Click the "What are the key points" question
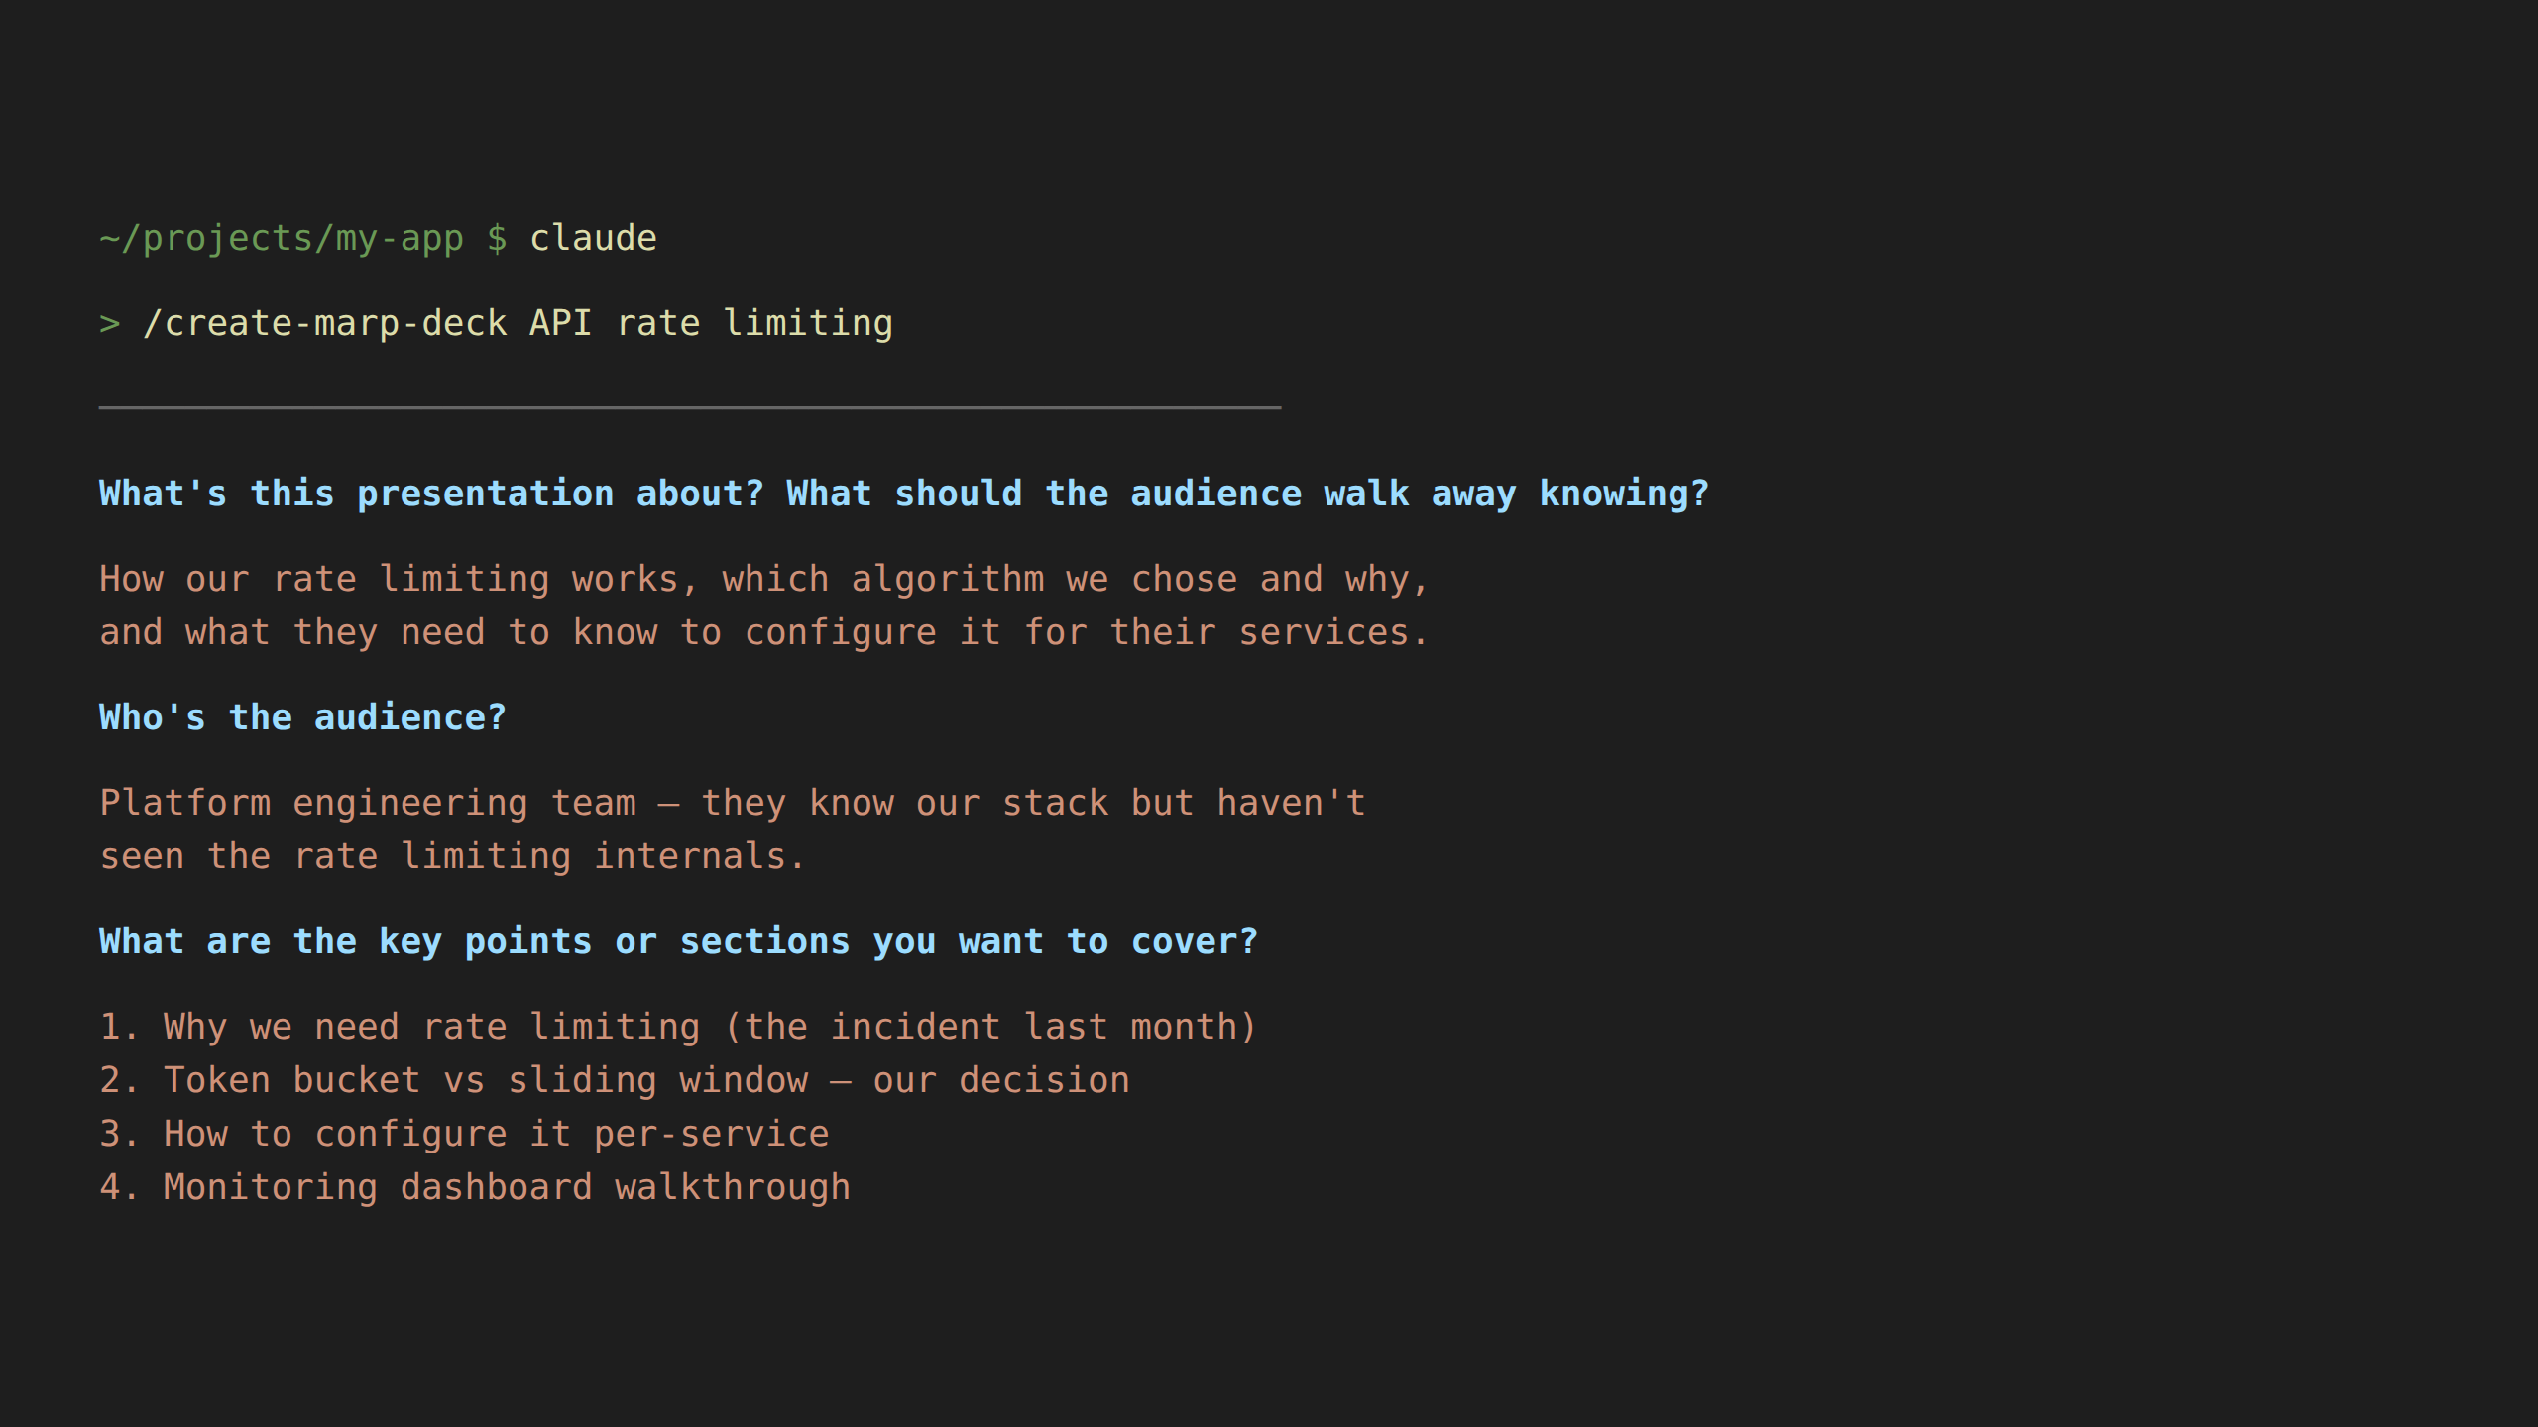Viewport: 2538px width, 1427px height. (x=678, y=941)
